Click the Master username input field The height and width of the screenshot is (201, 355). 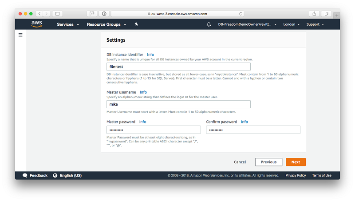click(x=178, y=104)
